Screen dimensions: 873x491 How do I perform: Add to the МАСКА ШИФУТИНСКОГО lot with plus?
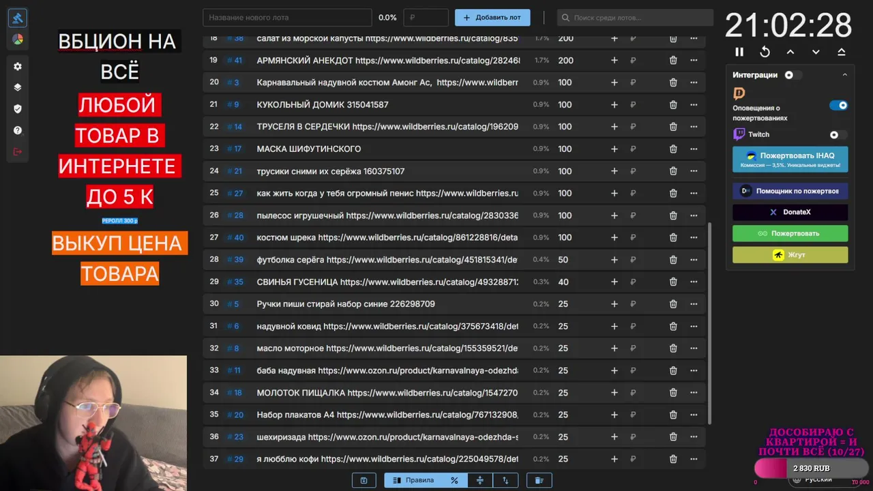[x=614, y=149]
